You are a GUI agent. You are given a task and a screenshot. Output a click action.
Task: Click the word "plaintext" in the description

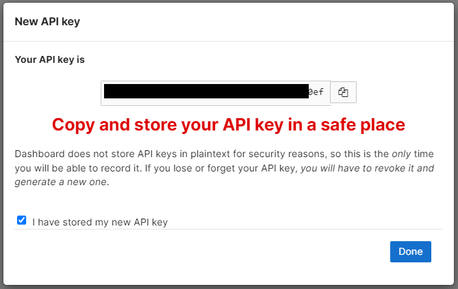click(x=210, y=154)
